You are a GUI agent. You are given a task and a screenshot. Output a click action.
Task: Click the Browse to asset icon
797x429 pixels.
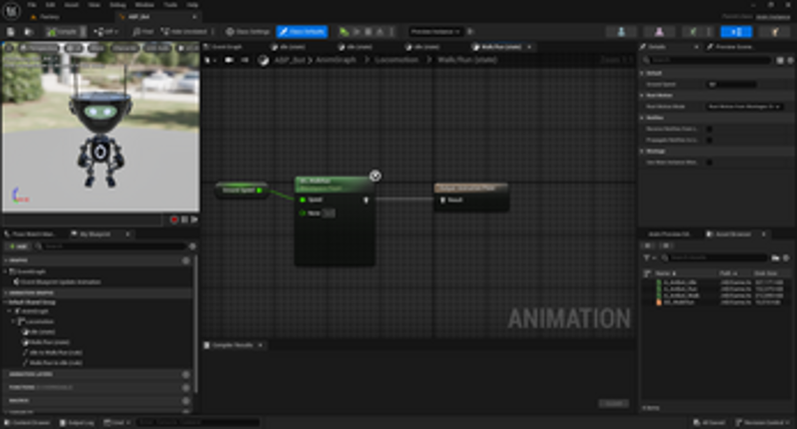28,32
